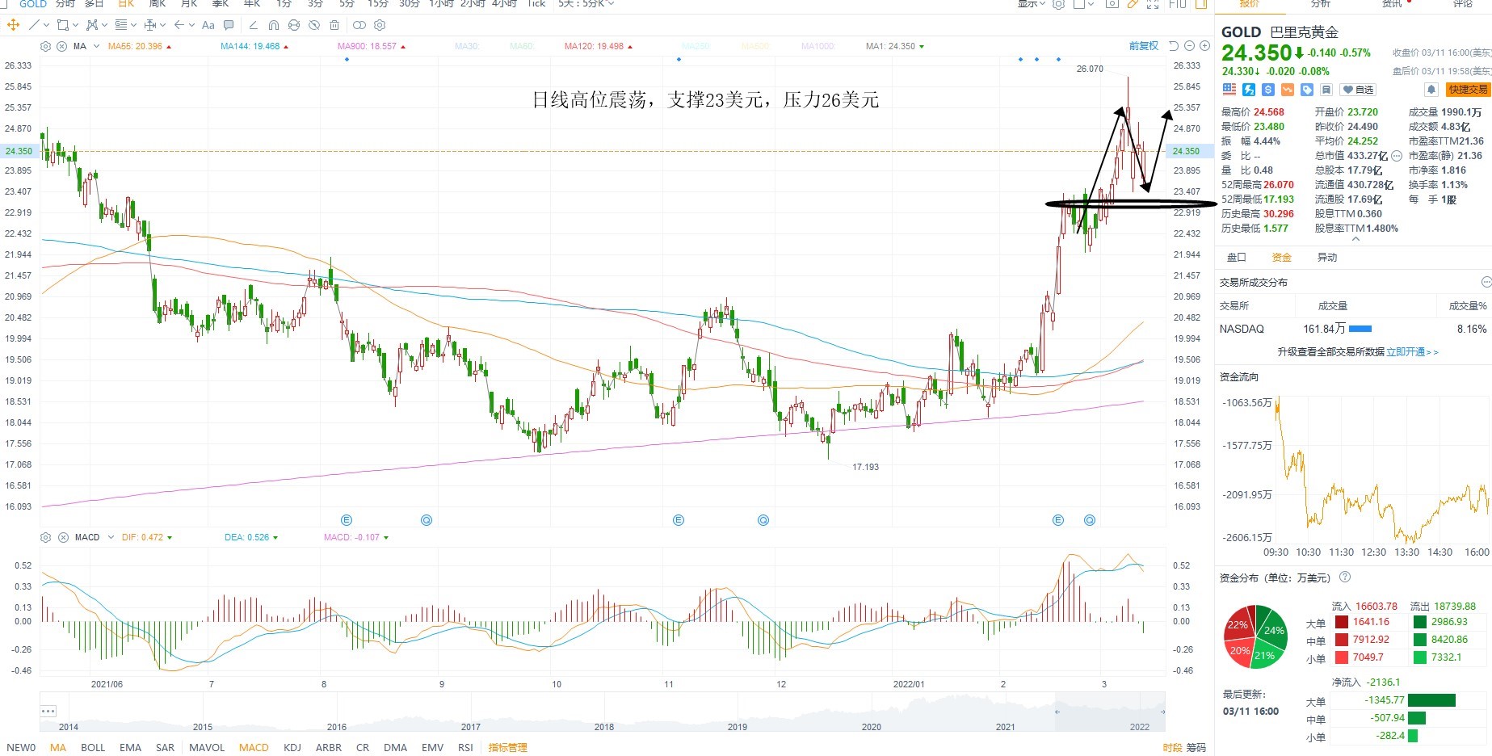Viewport: 1492px width, 756px height.
Task: Remove the MA indicator overlay
Action: (61, 46)
